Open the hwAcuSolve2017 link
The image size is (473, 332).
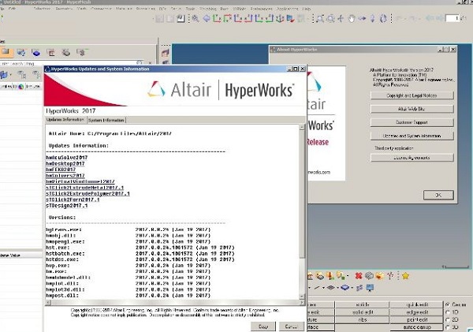[x=67, y=158]
